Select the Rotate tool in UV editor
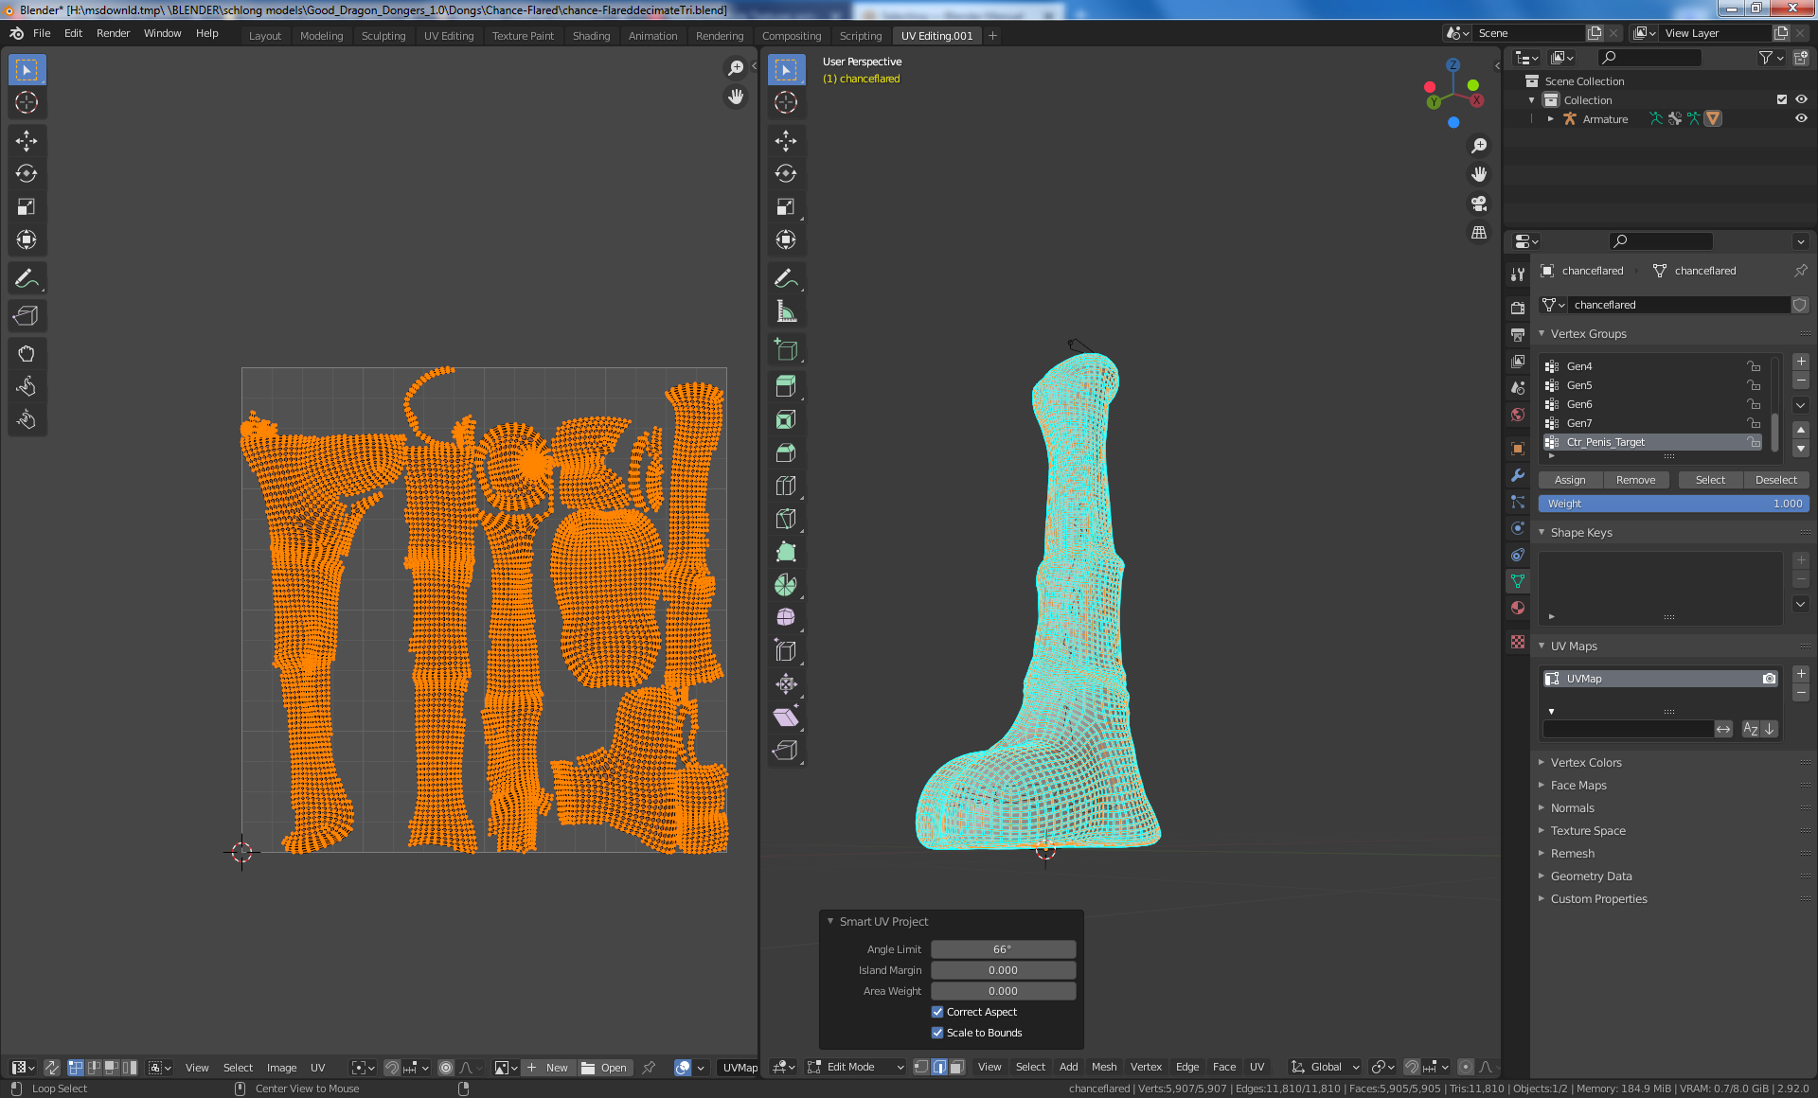Viewport: 1818px width, 1098px height. (27, 173)
